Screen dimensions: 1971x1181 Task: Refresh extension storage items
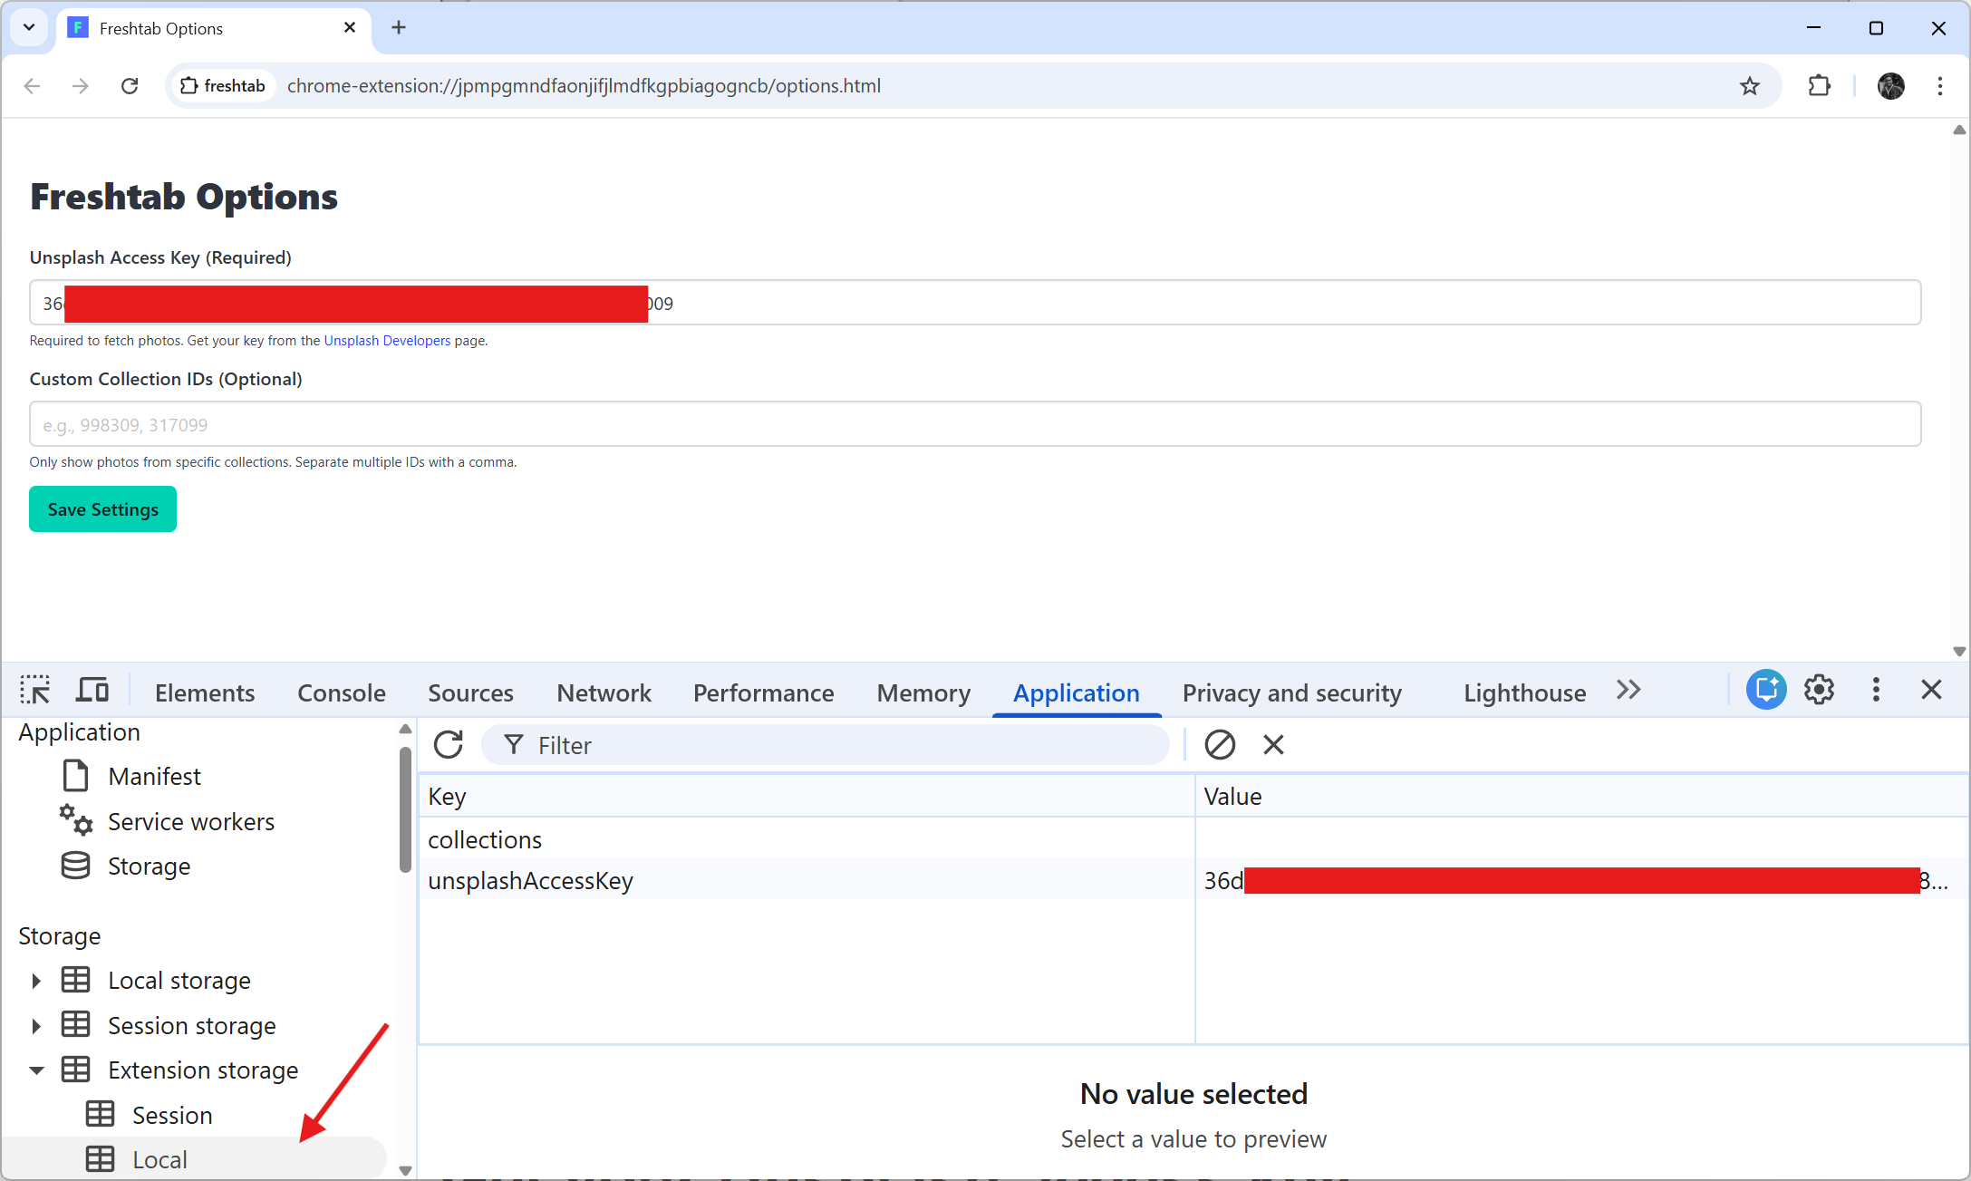448,744
